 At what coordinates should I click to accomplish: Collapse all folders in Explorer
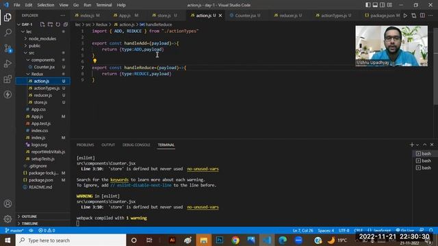(x=66, y=25)
